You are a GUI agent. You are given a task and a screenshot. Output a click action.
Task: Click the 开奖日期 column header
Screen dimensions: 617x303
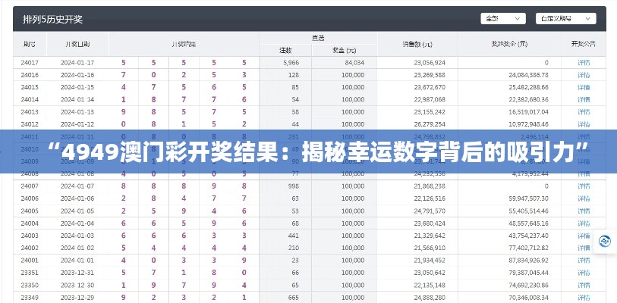[x=78, y=43]
